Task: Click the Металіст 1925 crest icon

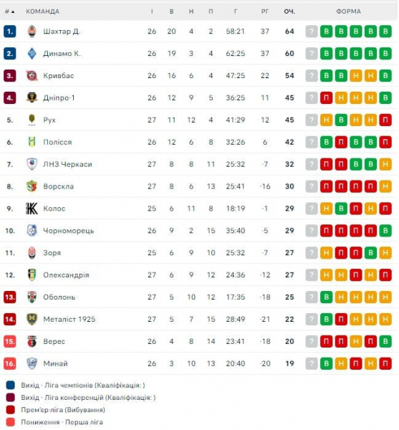Action: [x=32, y=319]
